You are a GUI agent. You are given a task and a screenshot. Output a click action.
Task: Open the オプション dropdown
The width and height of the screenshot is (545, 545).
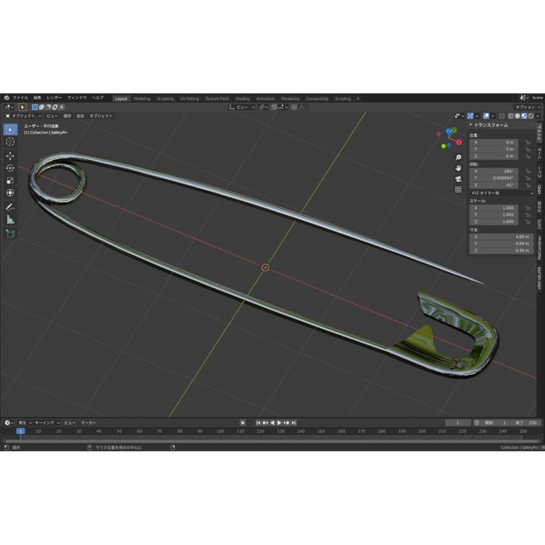coord(527,107)
